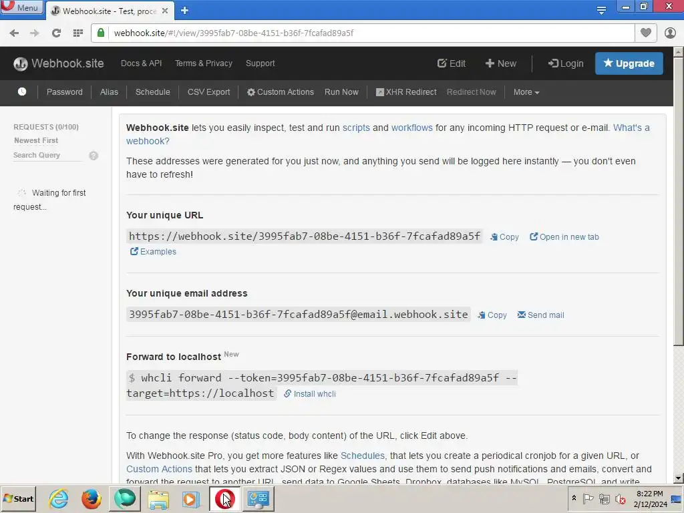Viewport: 684px width, 513px height.
Task: Expand the More dropdown
Action: tap(526, 92)
